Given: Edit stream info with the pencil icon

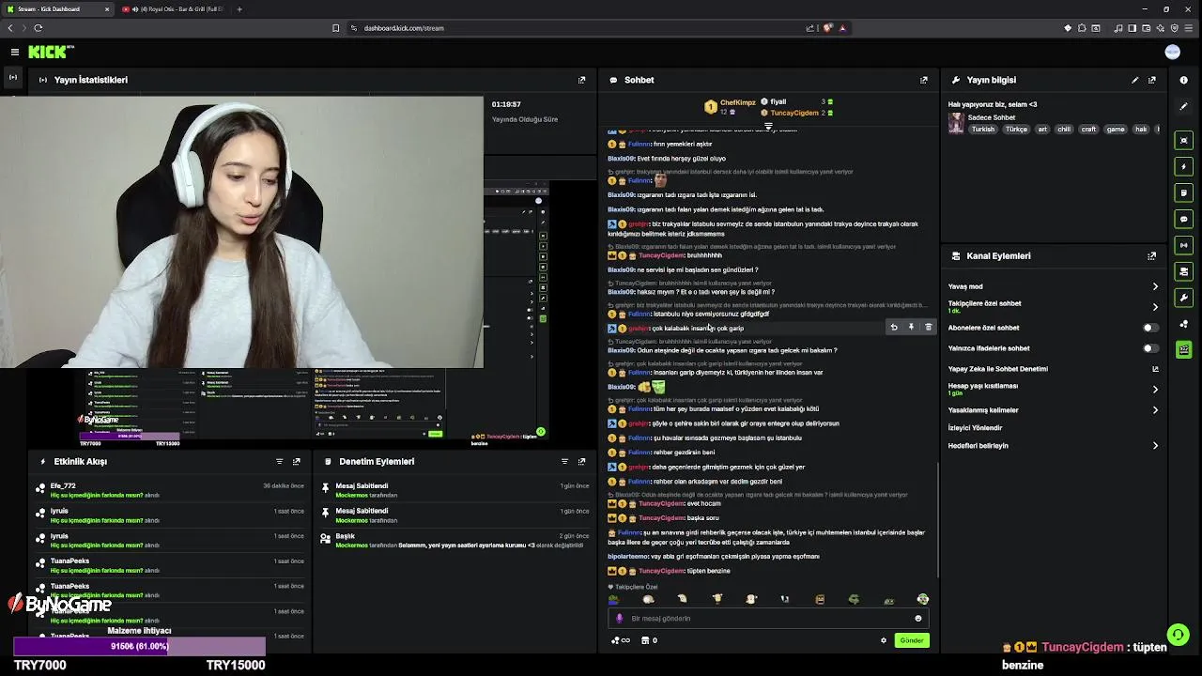Looking at the screenshot, I should [1134, 80].
